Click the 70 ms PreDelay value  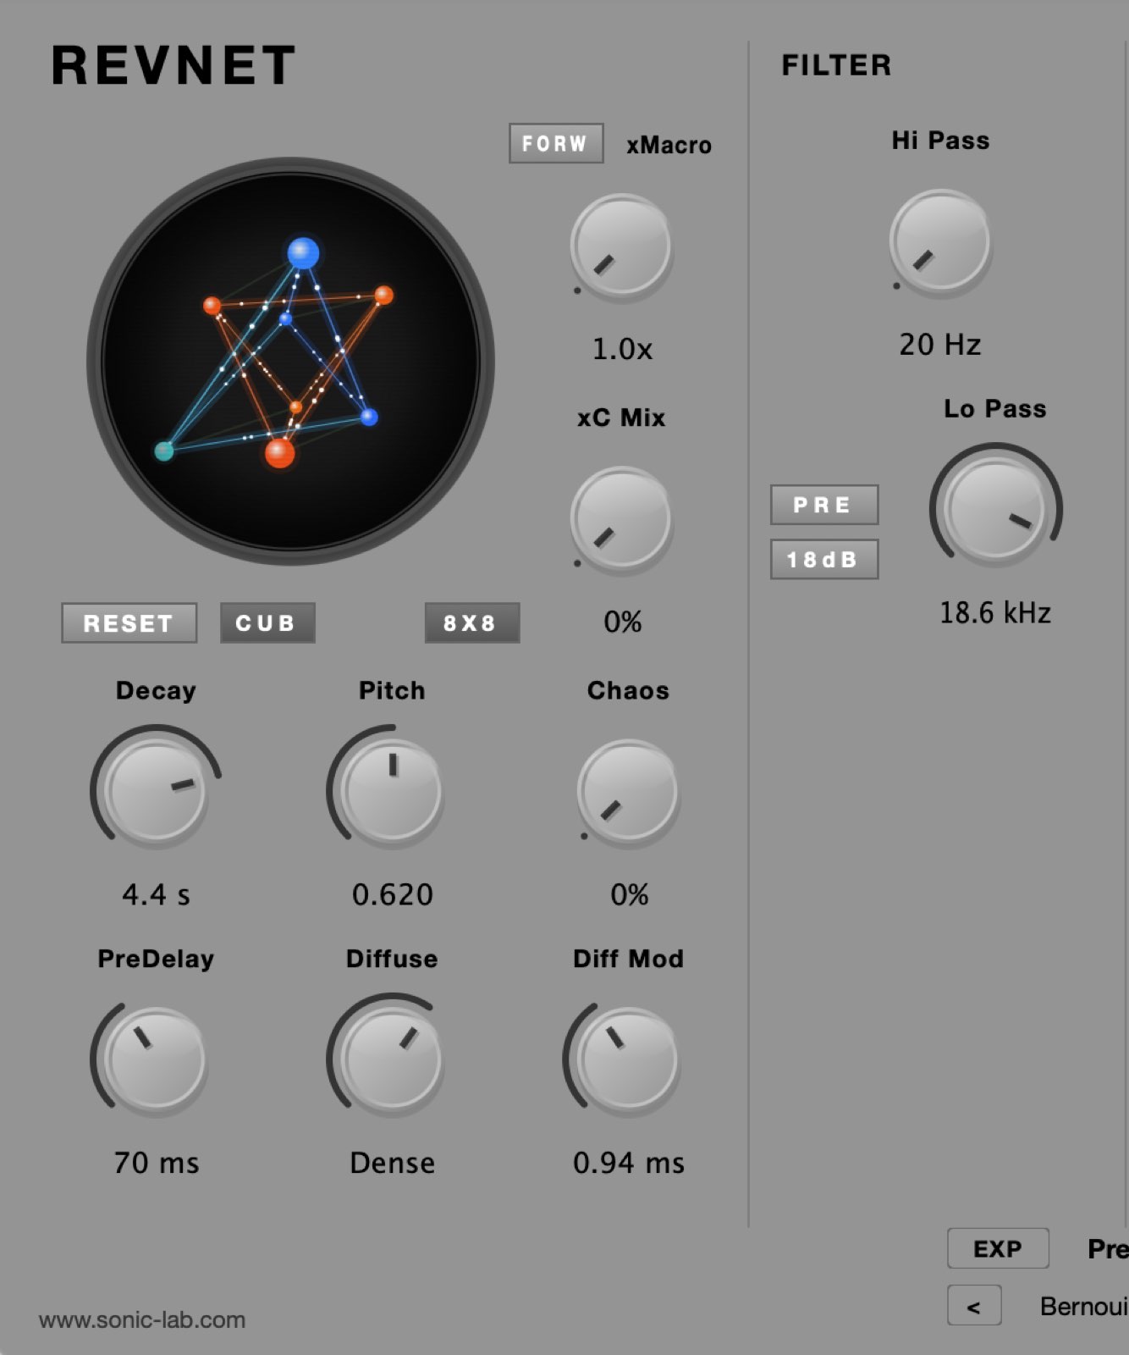click(x=157, y=1163)
